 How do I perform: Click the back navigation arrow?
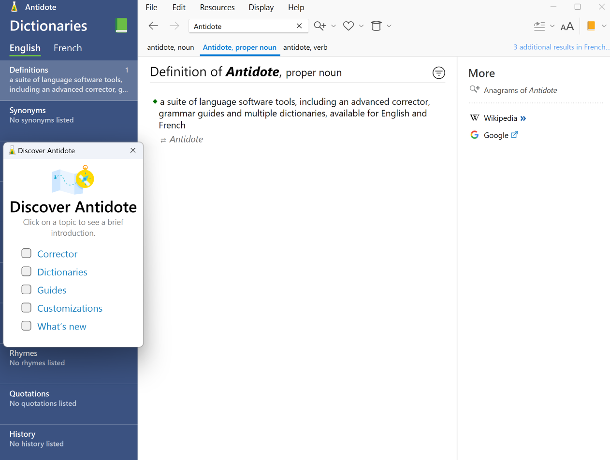coord(153,26)
